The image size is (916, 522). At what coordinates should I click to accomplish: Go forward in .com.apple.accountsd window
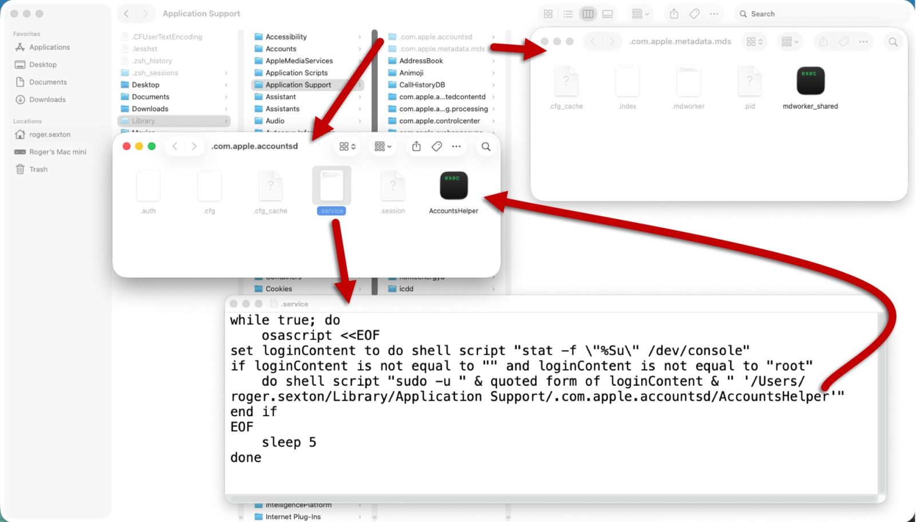(194, 147)
